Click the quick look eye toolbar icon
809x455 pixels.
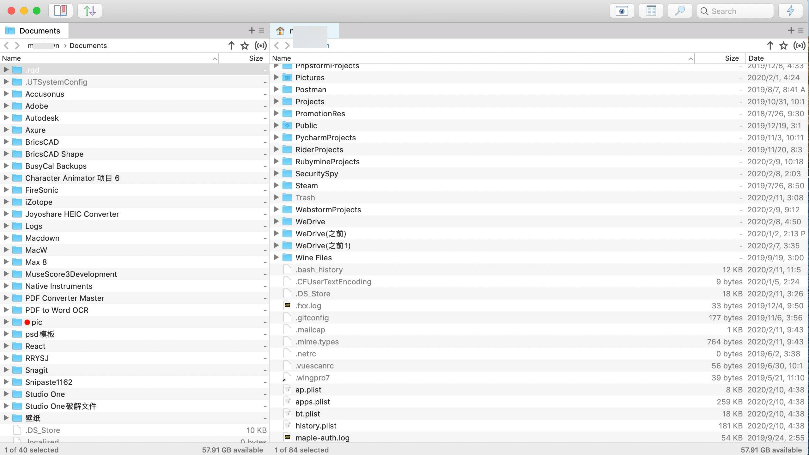622,11
